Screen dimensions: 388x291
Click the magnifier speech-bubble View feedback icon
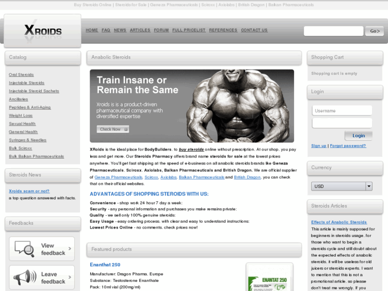point(24,249)
